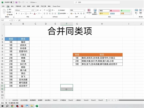Viewport: 144px width, 108px height.
Task: Click the Comma Style icon
Action: point(78,14)
